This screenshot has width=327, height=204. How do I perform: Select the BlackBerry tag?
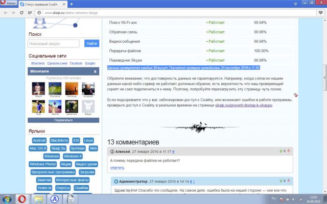(59, 141)
